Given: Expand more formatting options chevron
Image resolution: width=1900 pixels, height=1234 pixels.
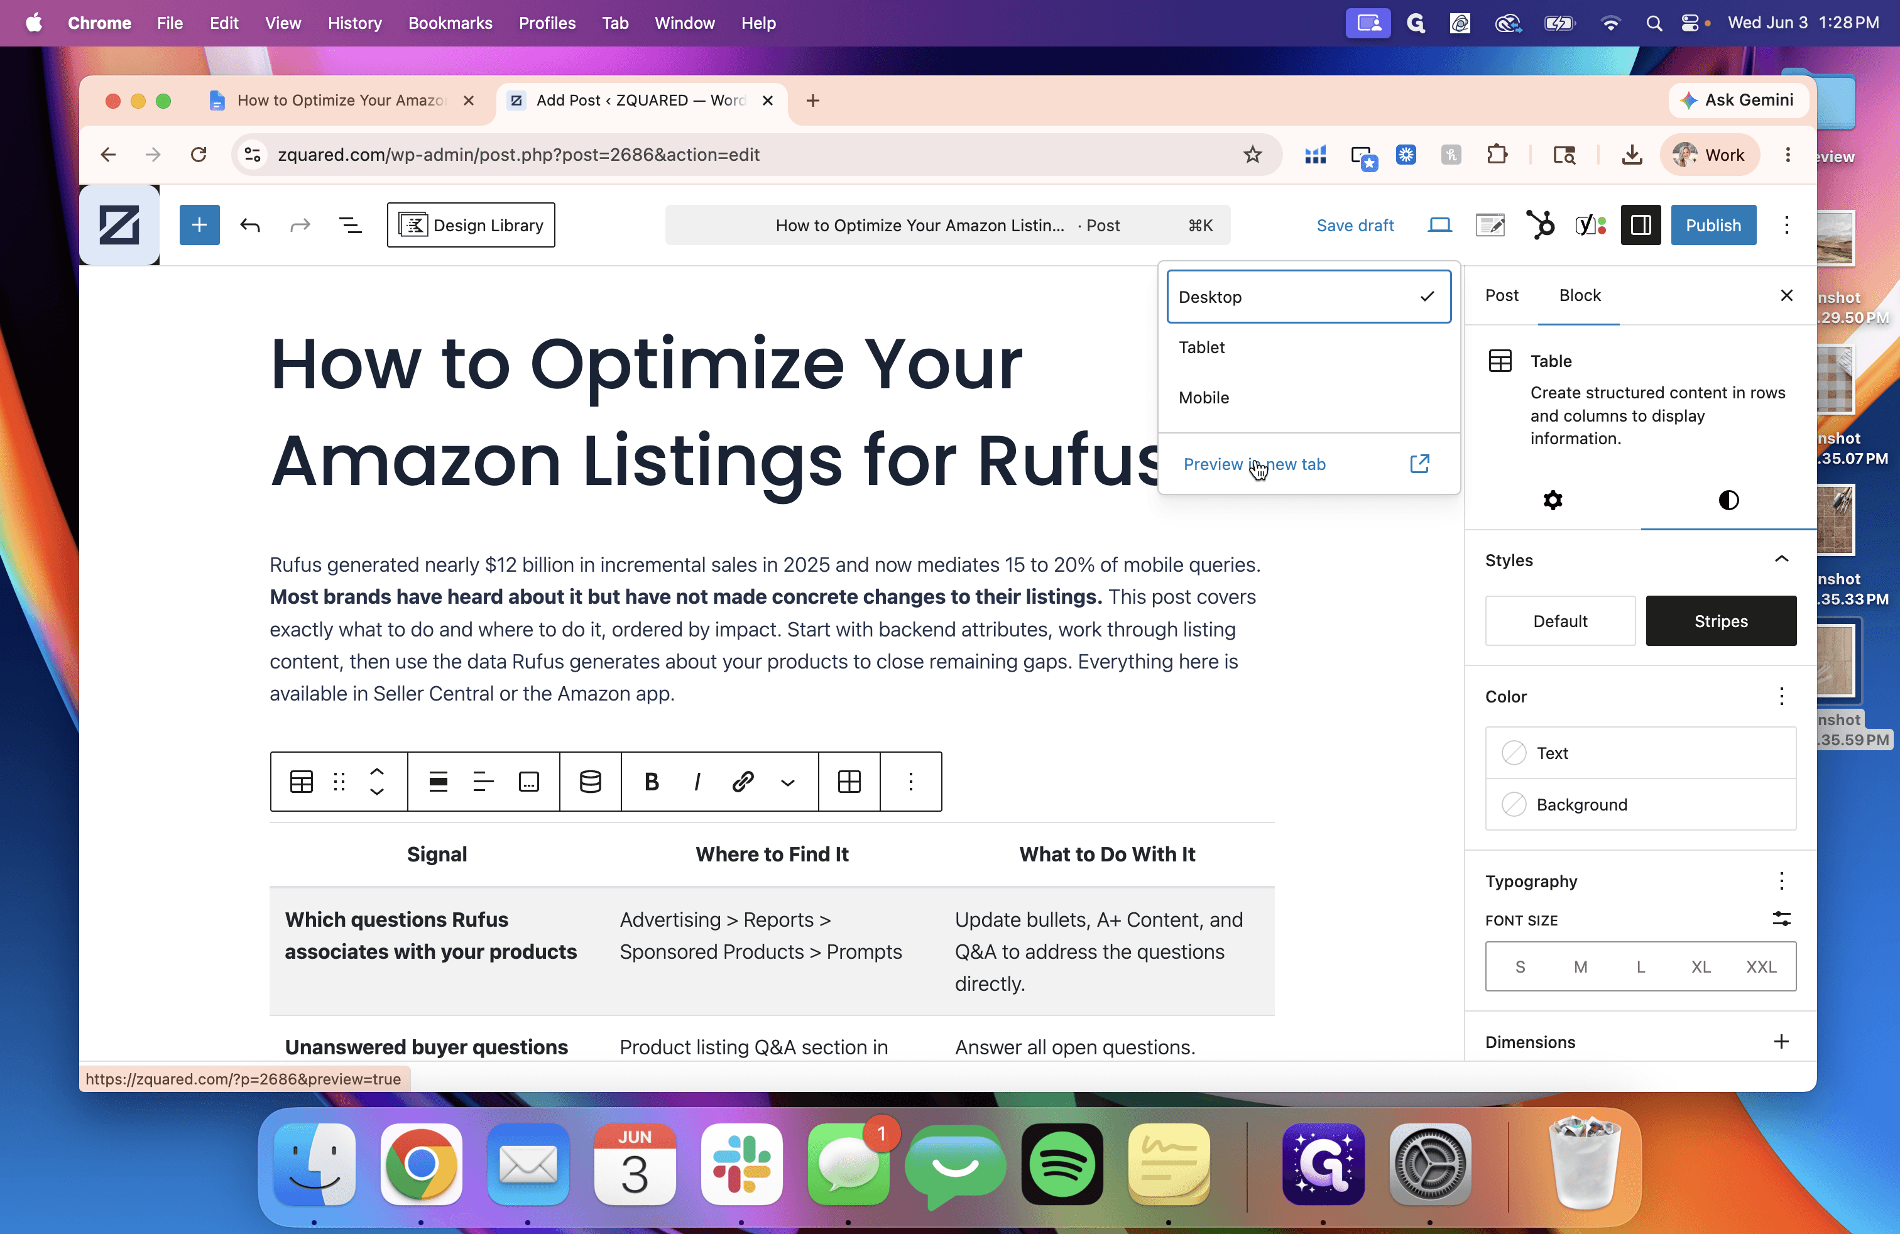Looking at the screenshot, I should (788, 782).
